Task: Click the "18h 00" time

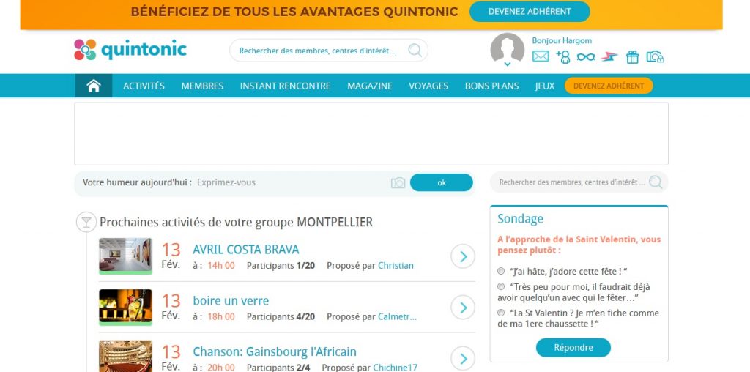Action: (221, 316)
